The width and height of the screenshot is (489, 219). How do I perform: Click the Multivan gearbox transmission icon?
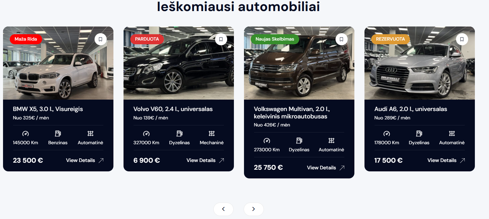click(x=331, y=141)
